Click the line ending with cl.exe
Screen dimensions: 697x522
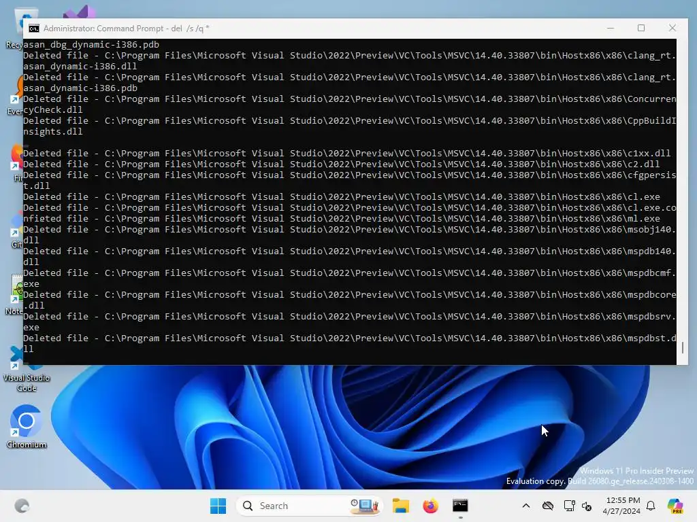coord(342,196)
